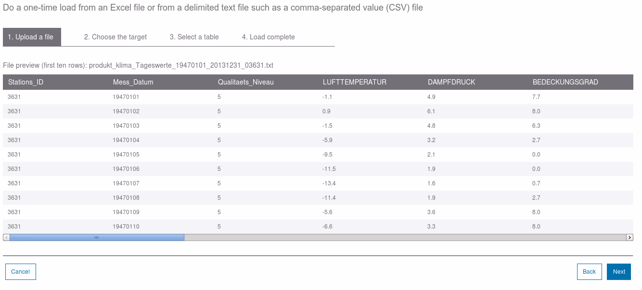Image resolution: width=642 pixels, height=290 pixels.
Task: Go to 'Load complete' step tab
Action: 269,37
